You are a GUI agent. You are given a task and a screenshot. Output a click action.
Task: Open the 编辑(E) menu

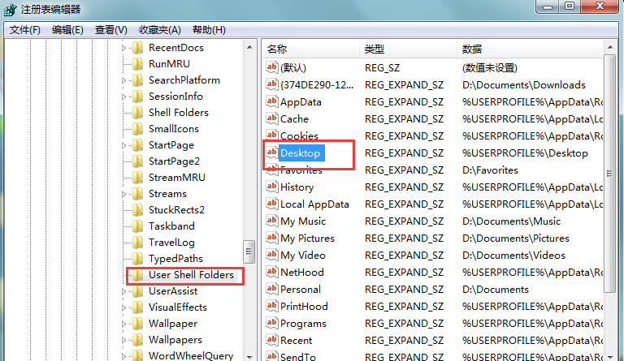67,30
